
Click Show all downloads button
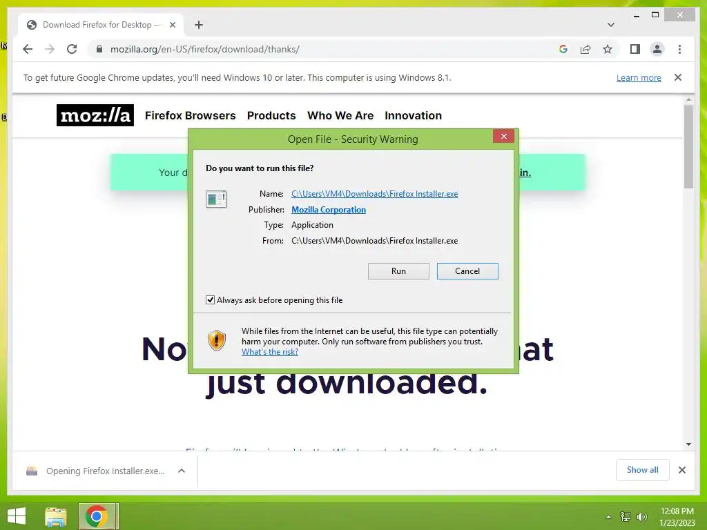click(x=643, y=470)
